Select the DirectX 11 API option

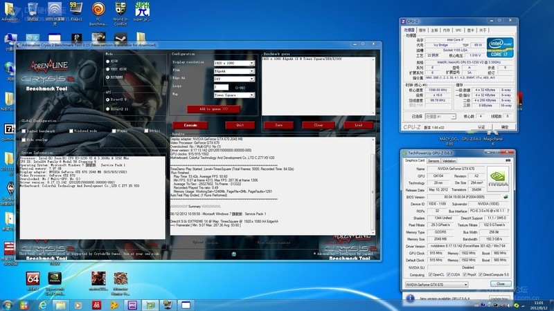pyautogui.click(x=108, y=109)
